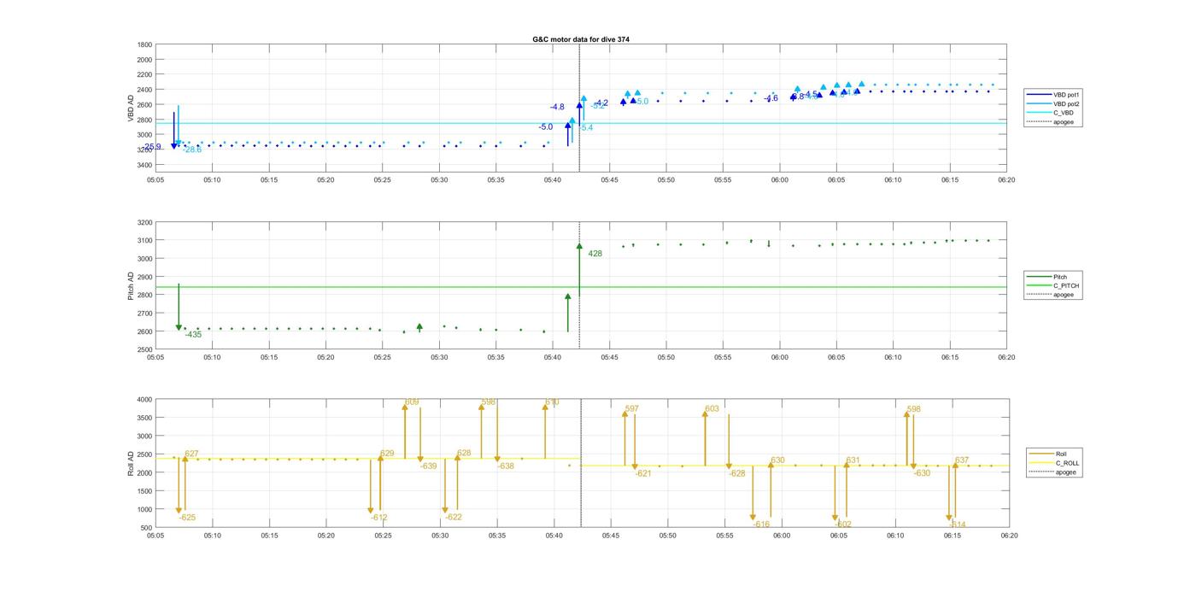Click the '629' roll data label
The width and height of the screenshot is (1196, 592).
[x=387, y=454]
